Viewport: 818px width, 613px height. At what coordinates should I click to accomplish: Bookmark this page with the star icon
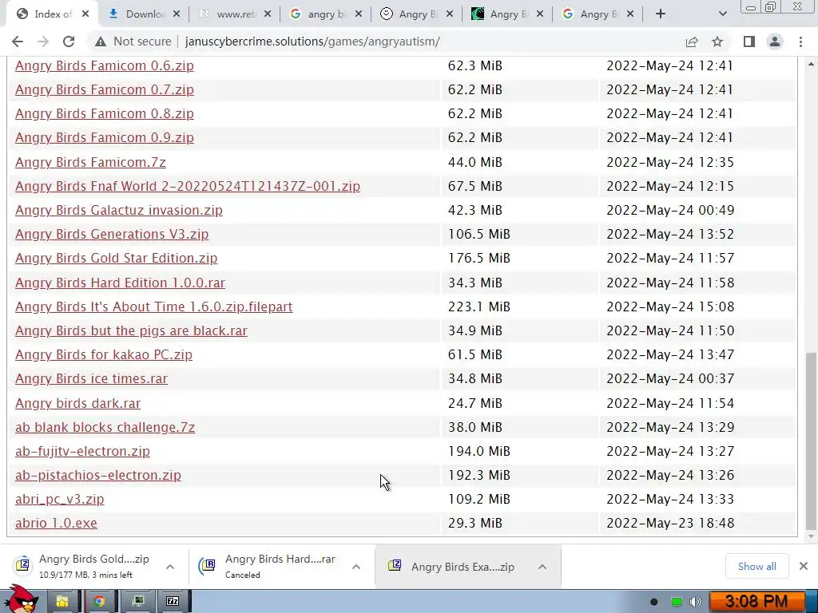pos(717,42)
